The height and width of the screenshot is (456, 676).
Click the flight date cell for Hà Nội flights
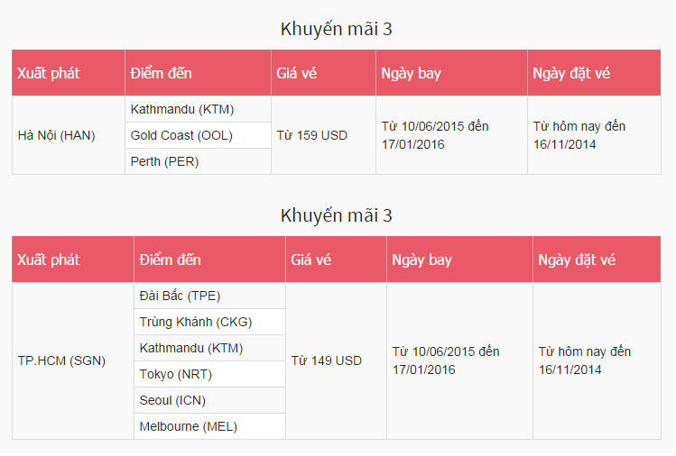click(435, 135)
